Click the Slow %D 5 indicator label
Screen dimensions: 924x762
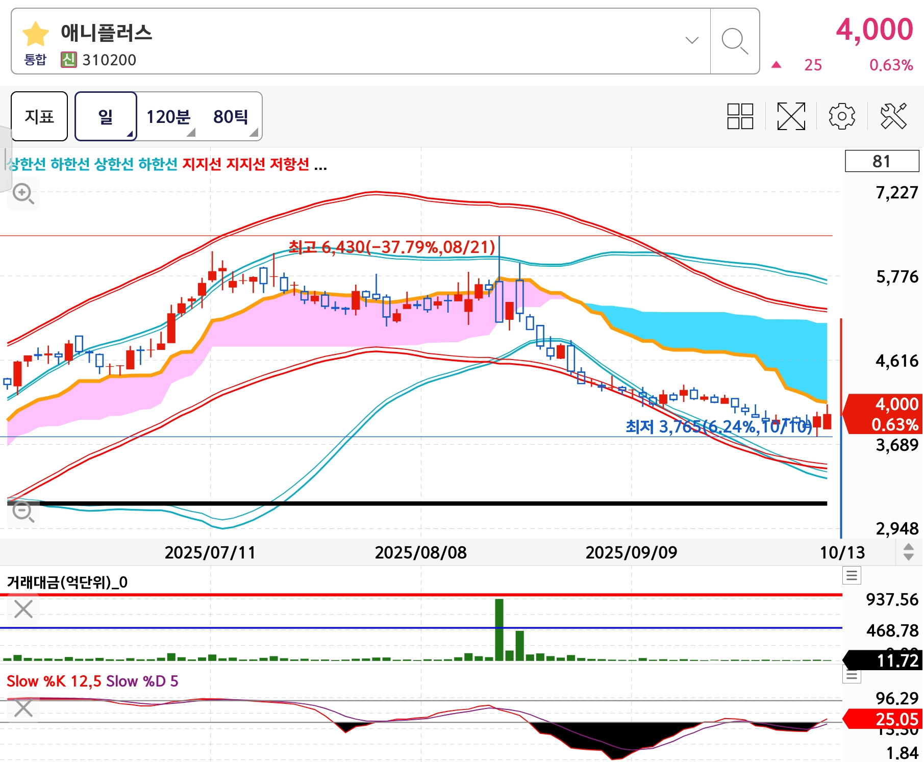tap(142, 681)
